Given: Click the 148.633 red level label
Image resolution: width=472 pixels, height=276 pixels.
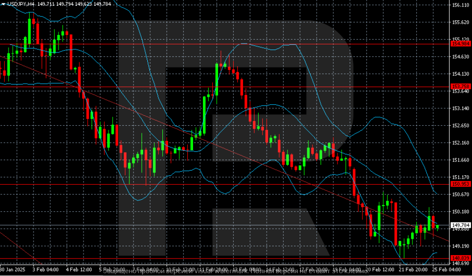Looking at the screenshot, I should [x=460, y=258].
